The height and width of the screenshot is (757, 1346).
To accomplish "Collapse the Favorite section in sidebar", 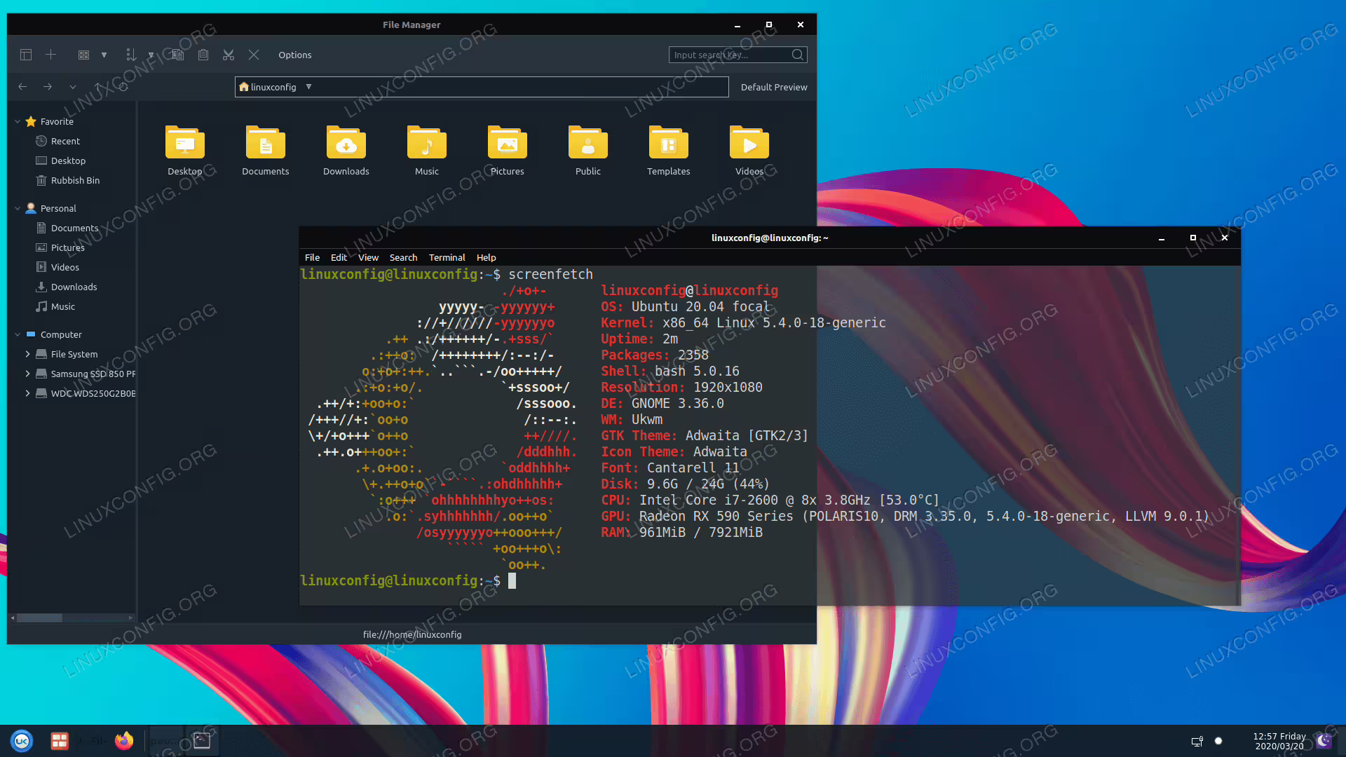I will click(x=18, y=121).
